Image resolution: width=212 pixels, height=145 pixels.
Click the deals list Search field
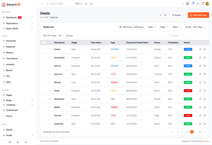click(x=189, y=36)
